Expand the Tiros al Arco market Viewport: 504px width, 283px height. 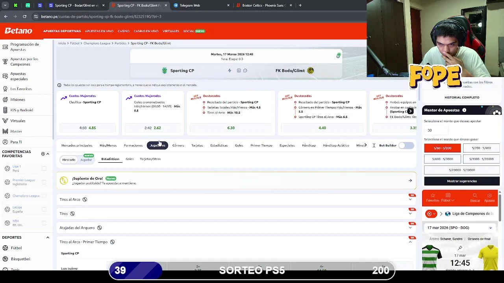(410, 199)
